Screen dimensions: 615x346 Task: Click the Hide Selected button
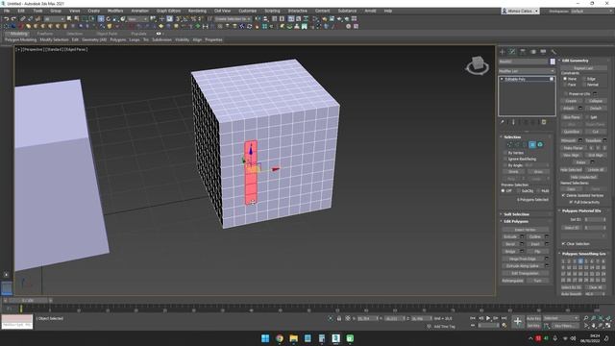click(x=571, y=170)
